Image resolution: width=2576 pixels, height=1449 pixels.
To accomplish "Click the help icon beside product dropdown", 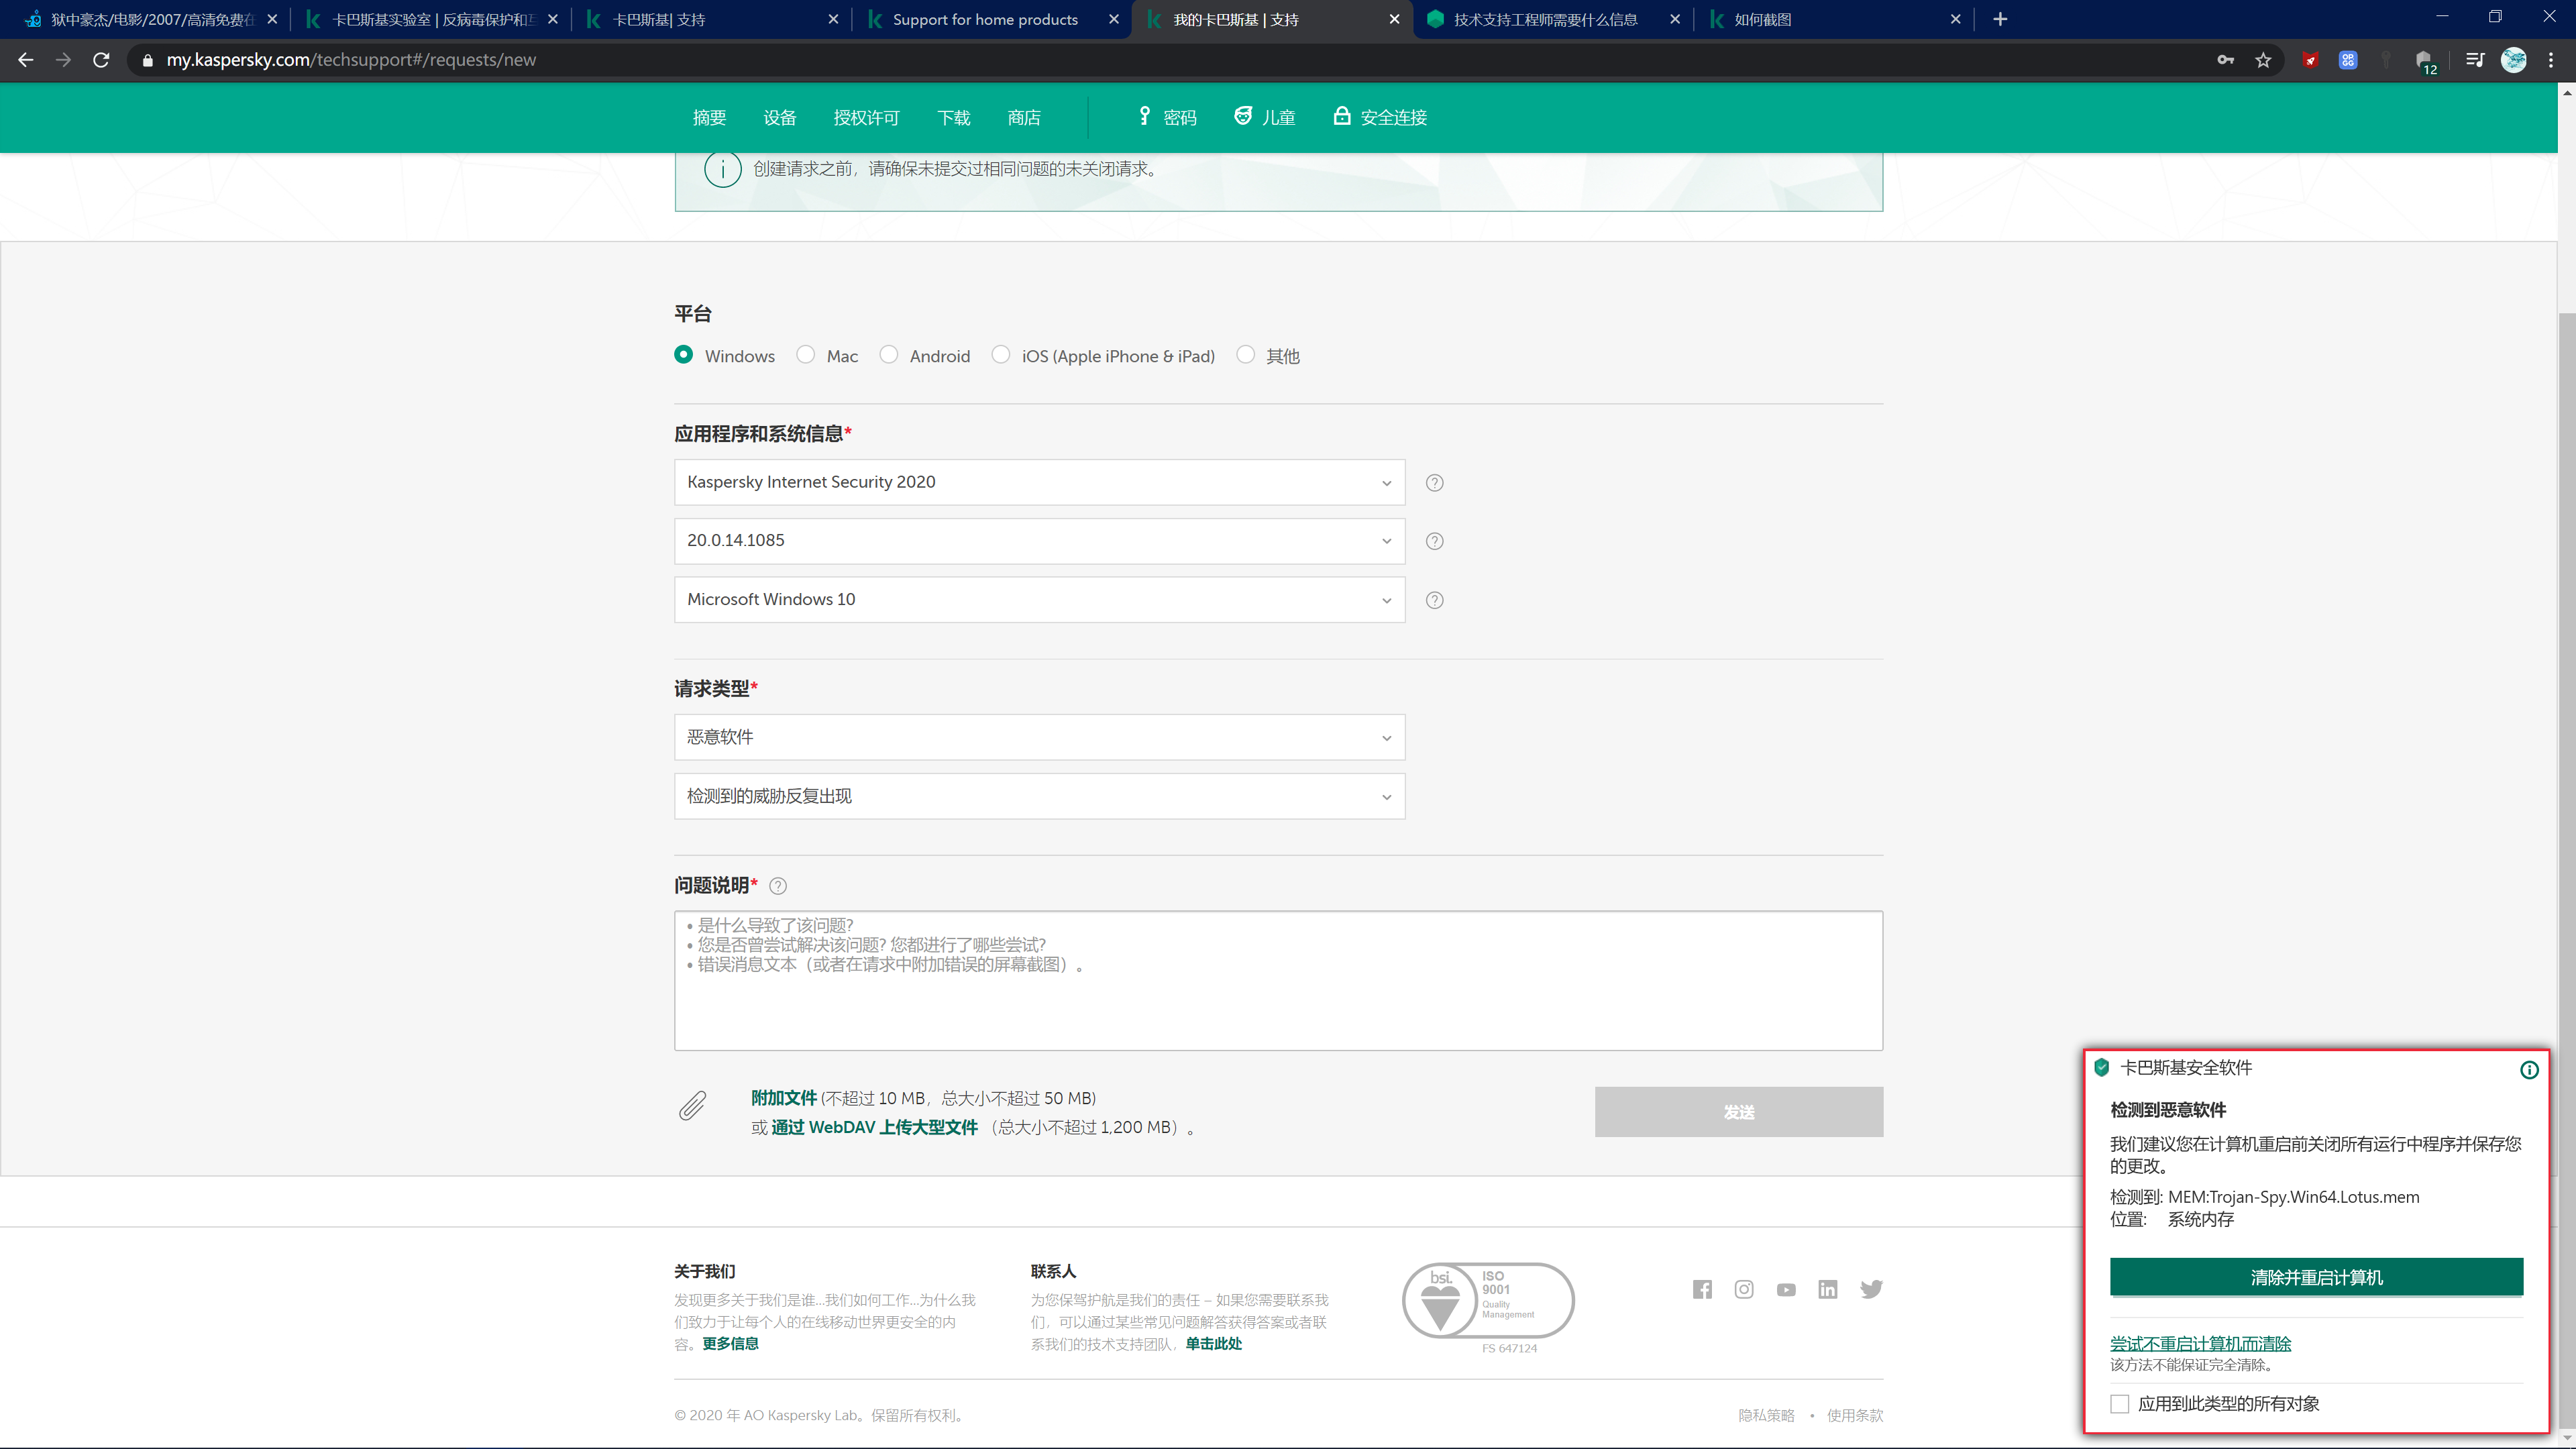I will (1434, 483).
